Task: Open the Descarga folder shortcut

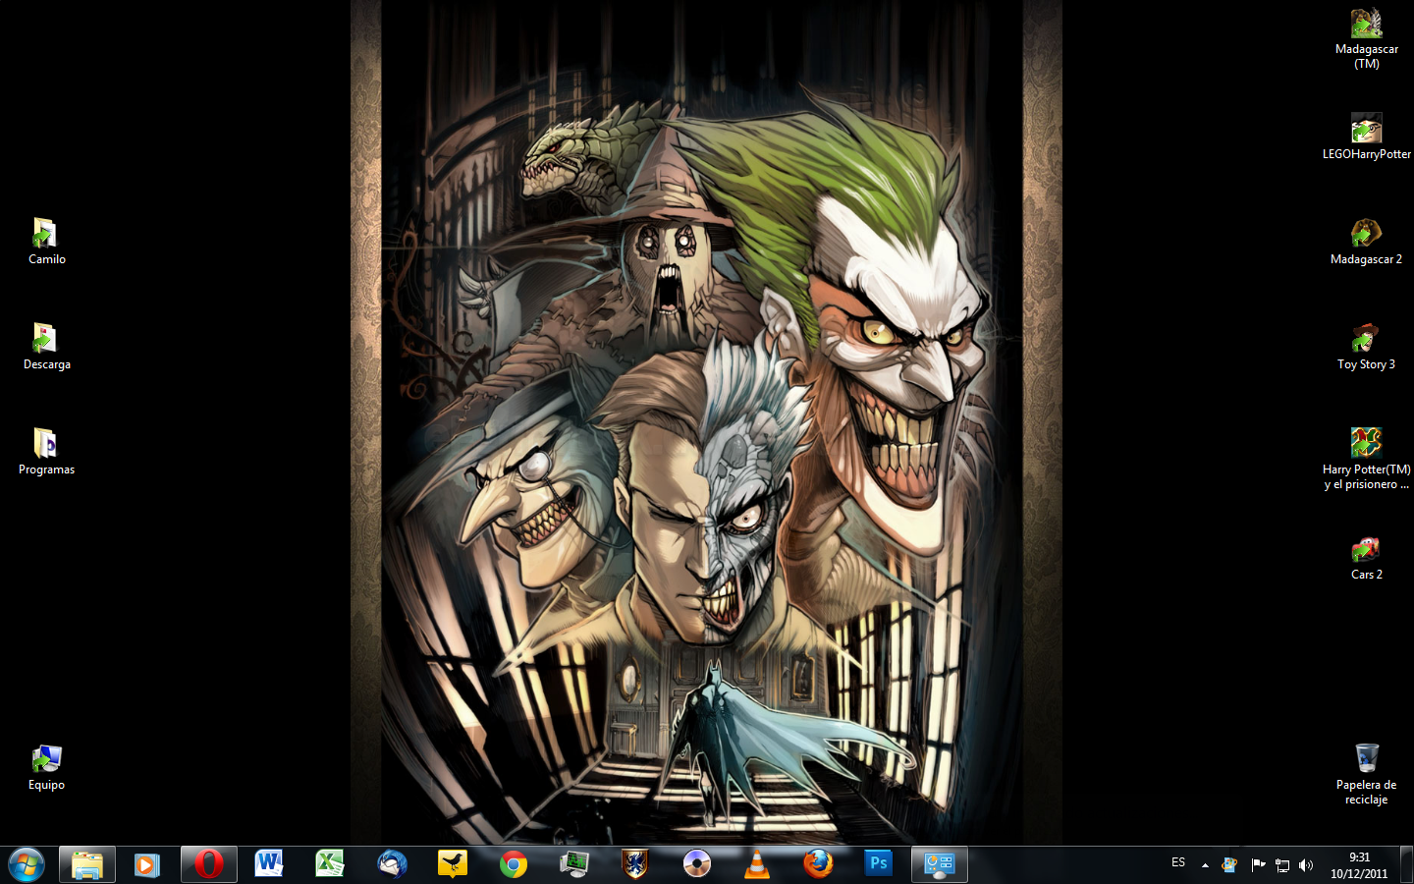Action: click(46, 347)
